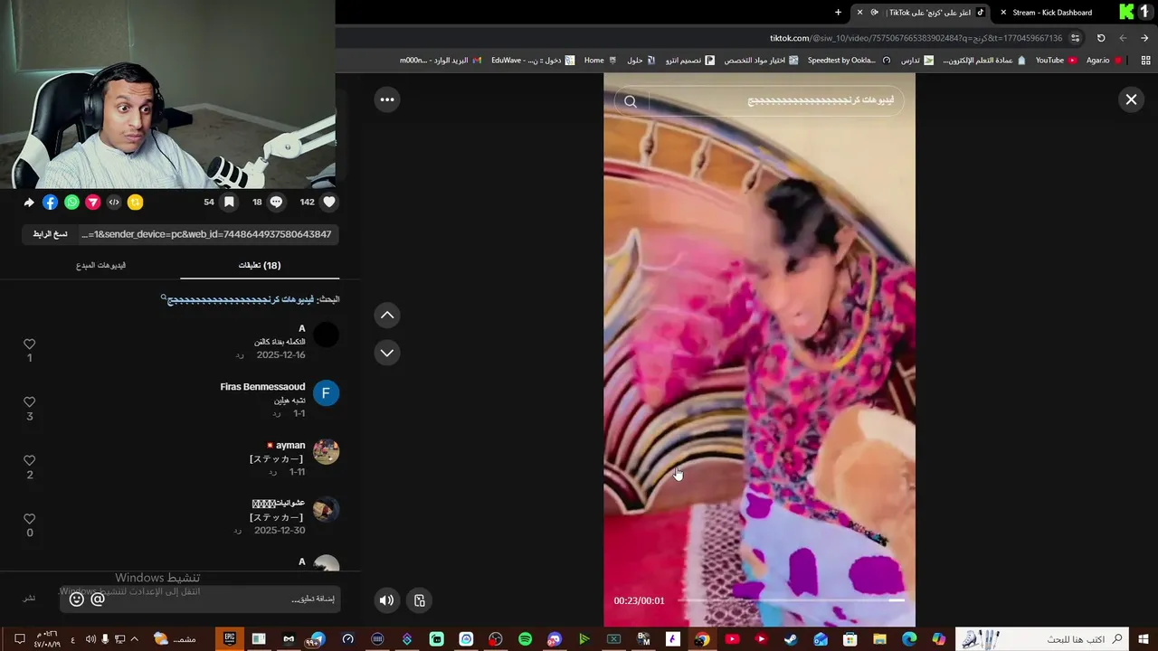Like the video with the heart icon
This screenshot has width=1158, height=651.
click(x=329, y=203)
